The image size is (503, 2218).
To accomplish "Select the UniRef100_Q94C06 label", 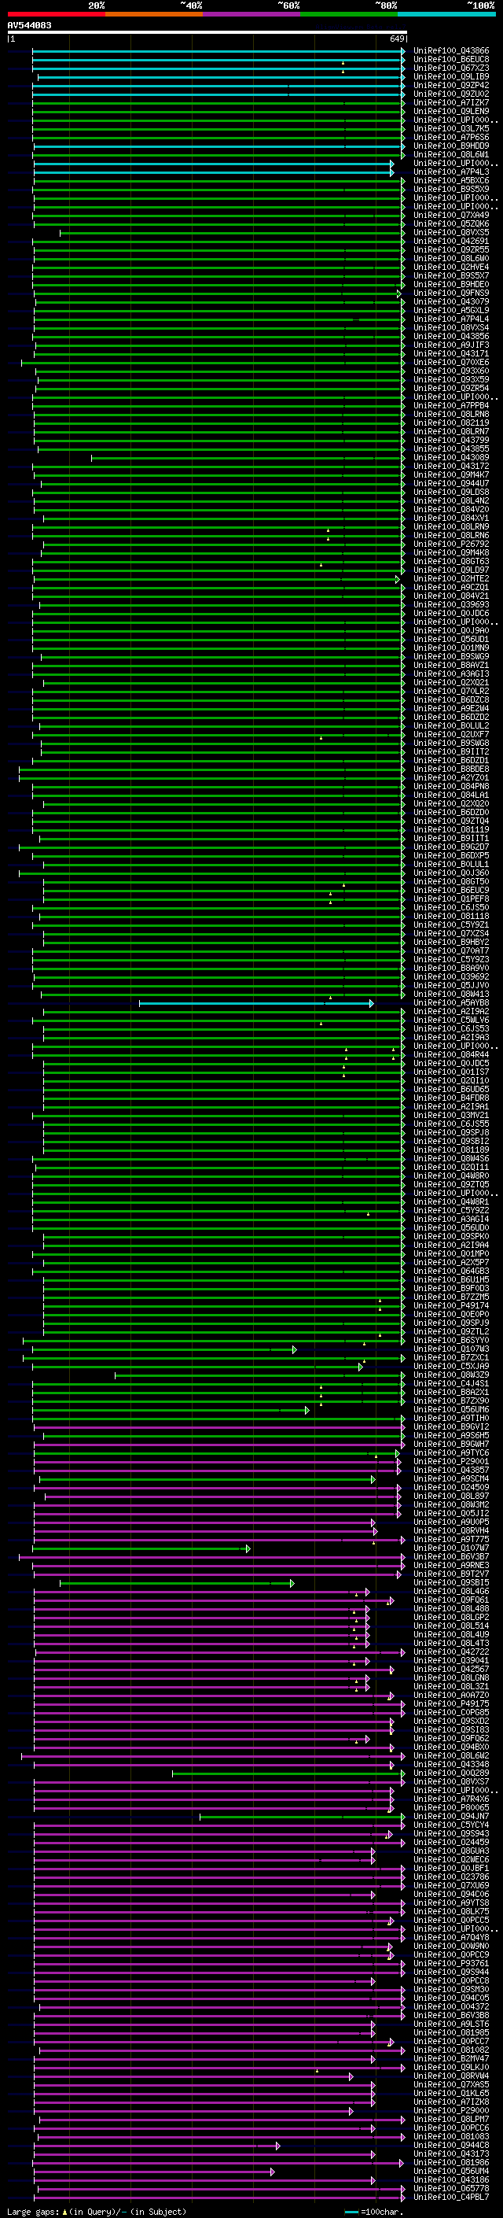I will tap(451, 1895).
